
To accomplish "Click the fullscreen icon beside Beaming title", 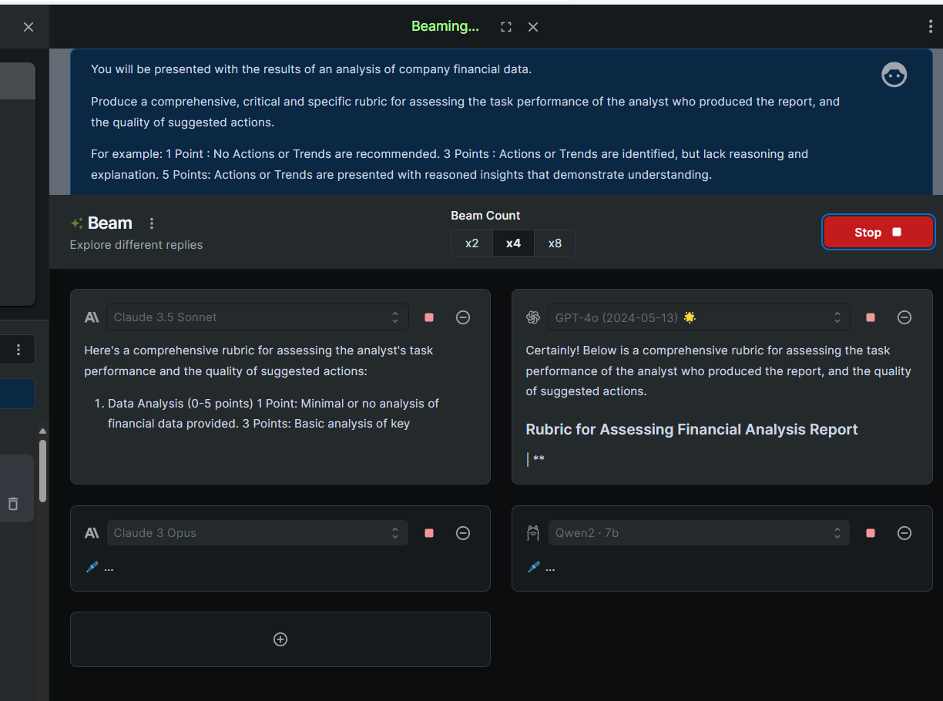I will click(x=505, y=26).
